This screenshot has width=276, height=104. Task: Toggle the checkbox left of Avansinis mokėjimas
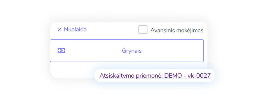(143, 30)
